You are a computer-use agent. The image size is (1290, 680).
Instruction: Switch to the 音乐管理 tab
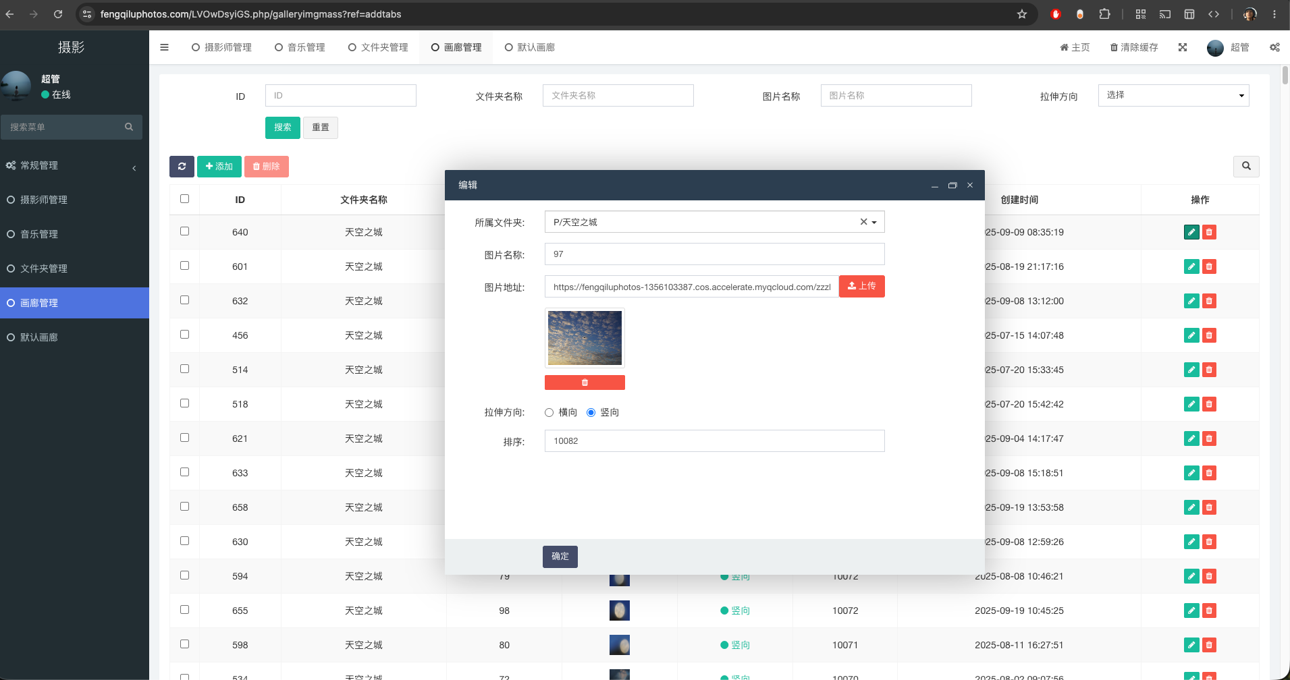tap(300, 47)
